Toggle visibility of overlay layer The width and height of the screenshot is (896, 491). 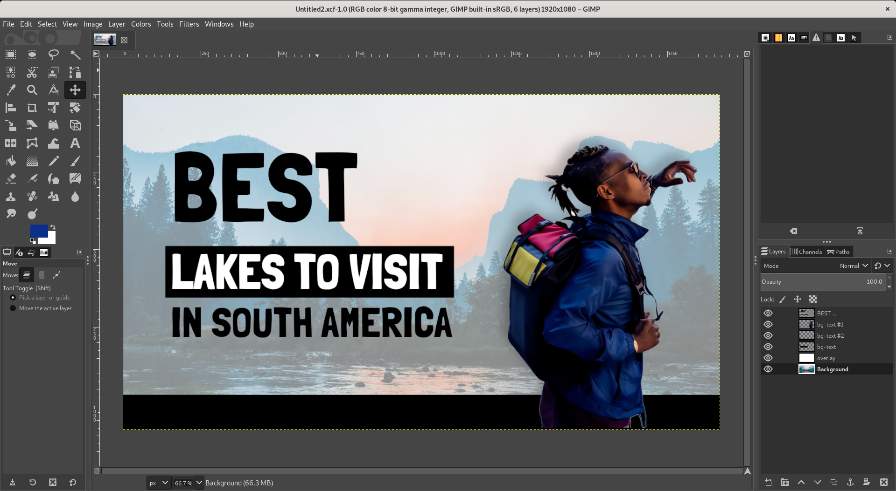(x=768, y=358)
